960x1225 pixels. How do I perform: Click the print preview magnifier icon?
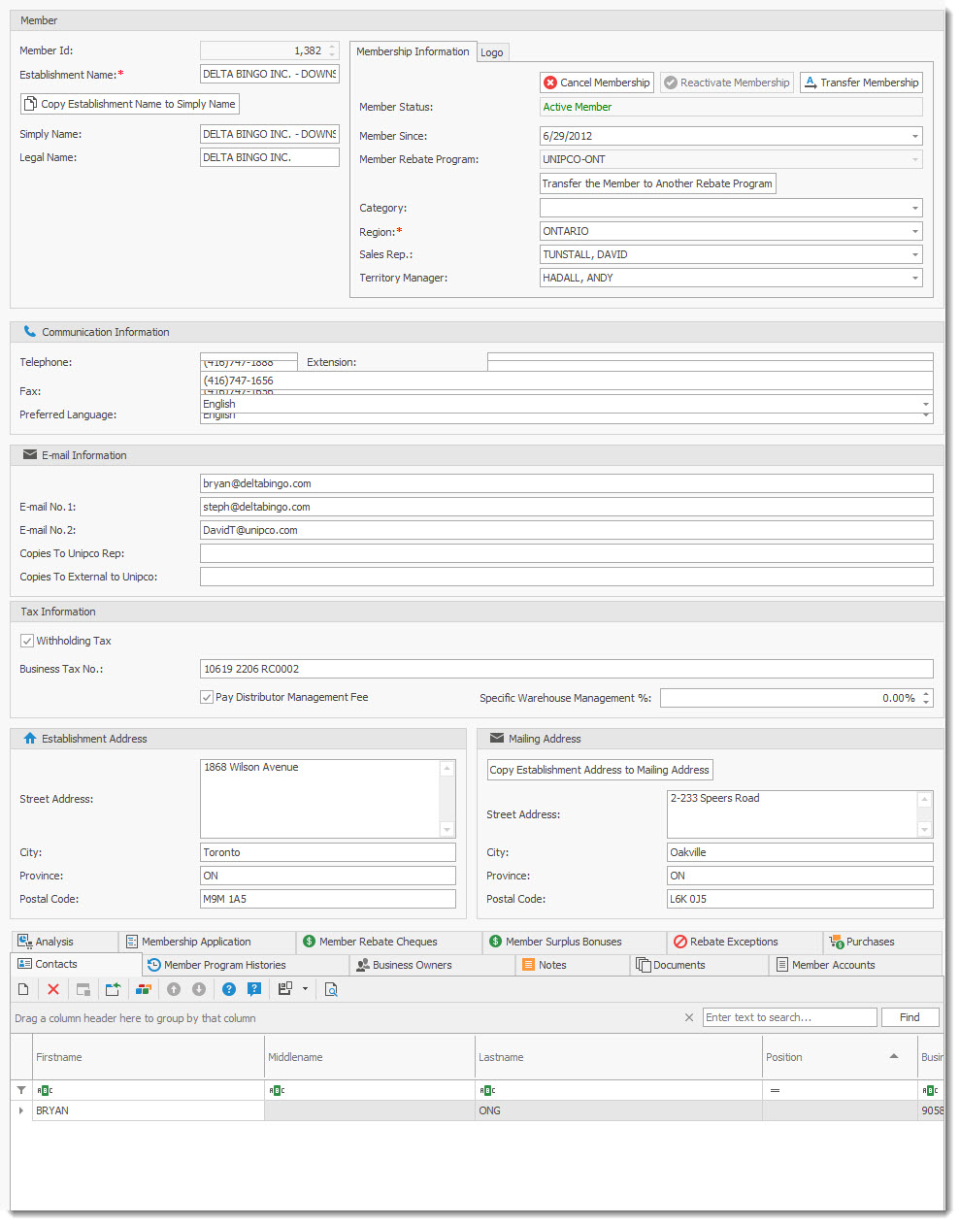point(331,989)
